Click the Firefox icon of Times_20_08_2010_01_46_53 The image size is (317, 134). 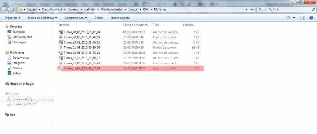point(61,37)
